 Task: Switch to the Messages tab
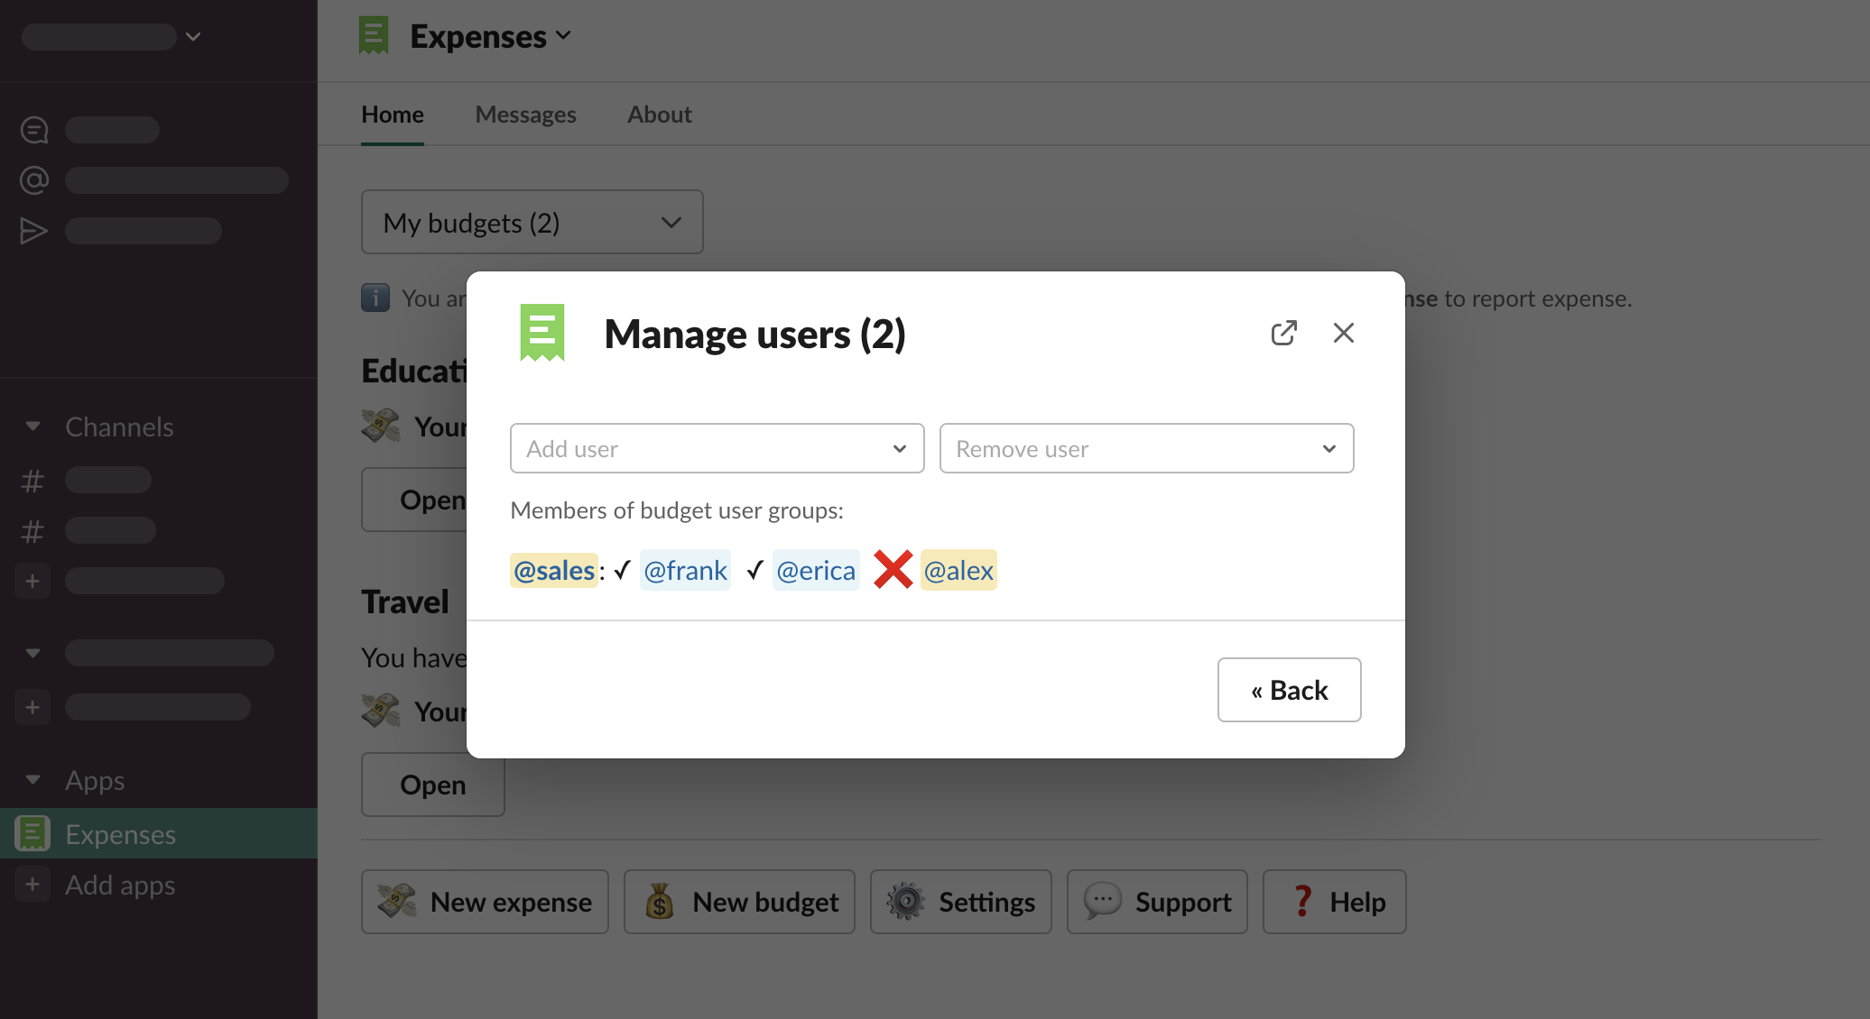[525, 115]
